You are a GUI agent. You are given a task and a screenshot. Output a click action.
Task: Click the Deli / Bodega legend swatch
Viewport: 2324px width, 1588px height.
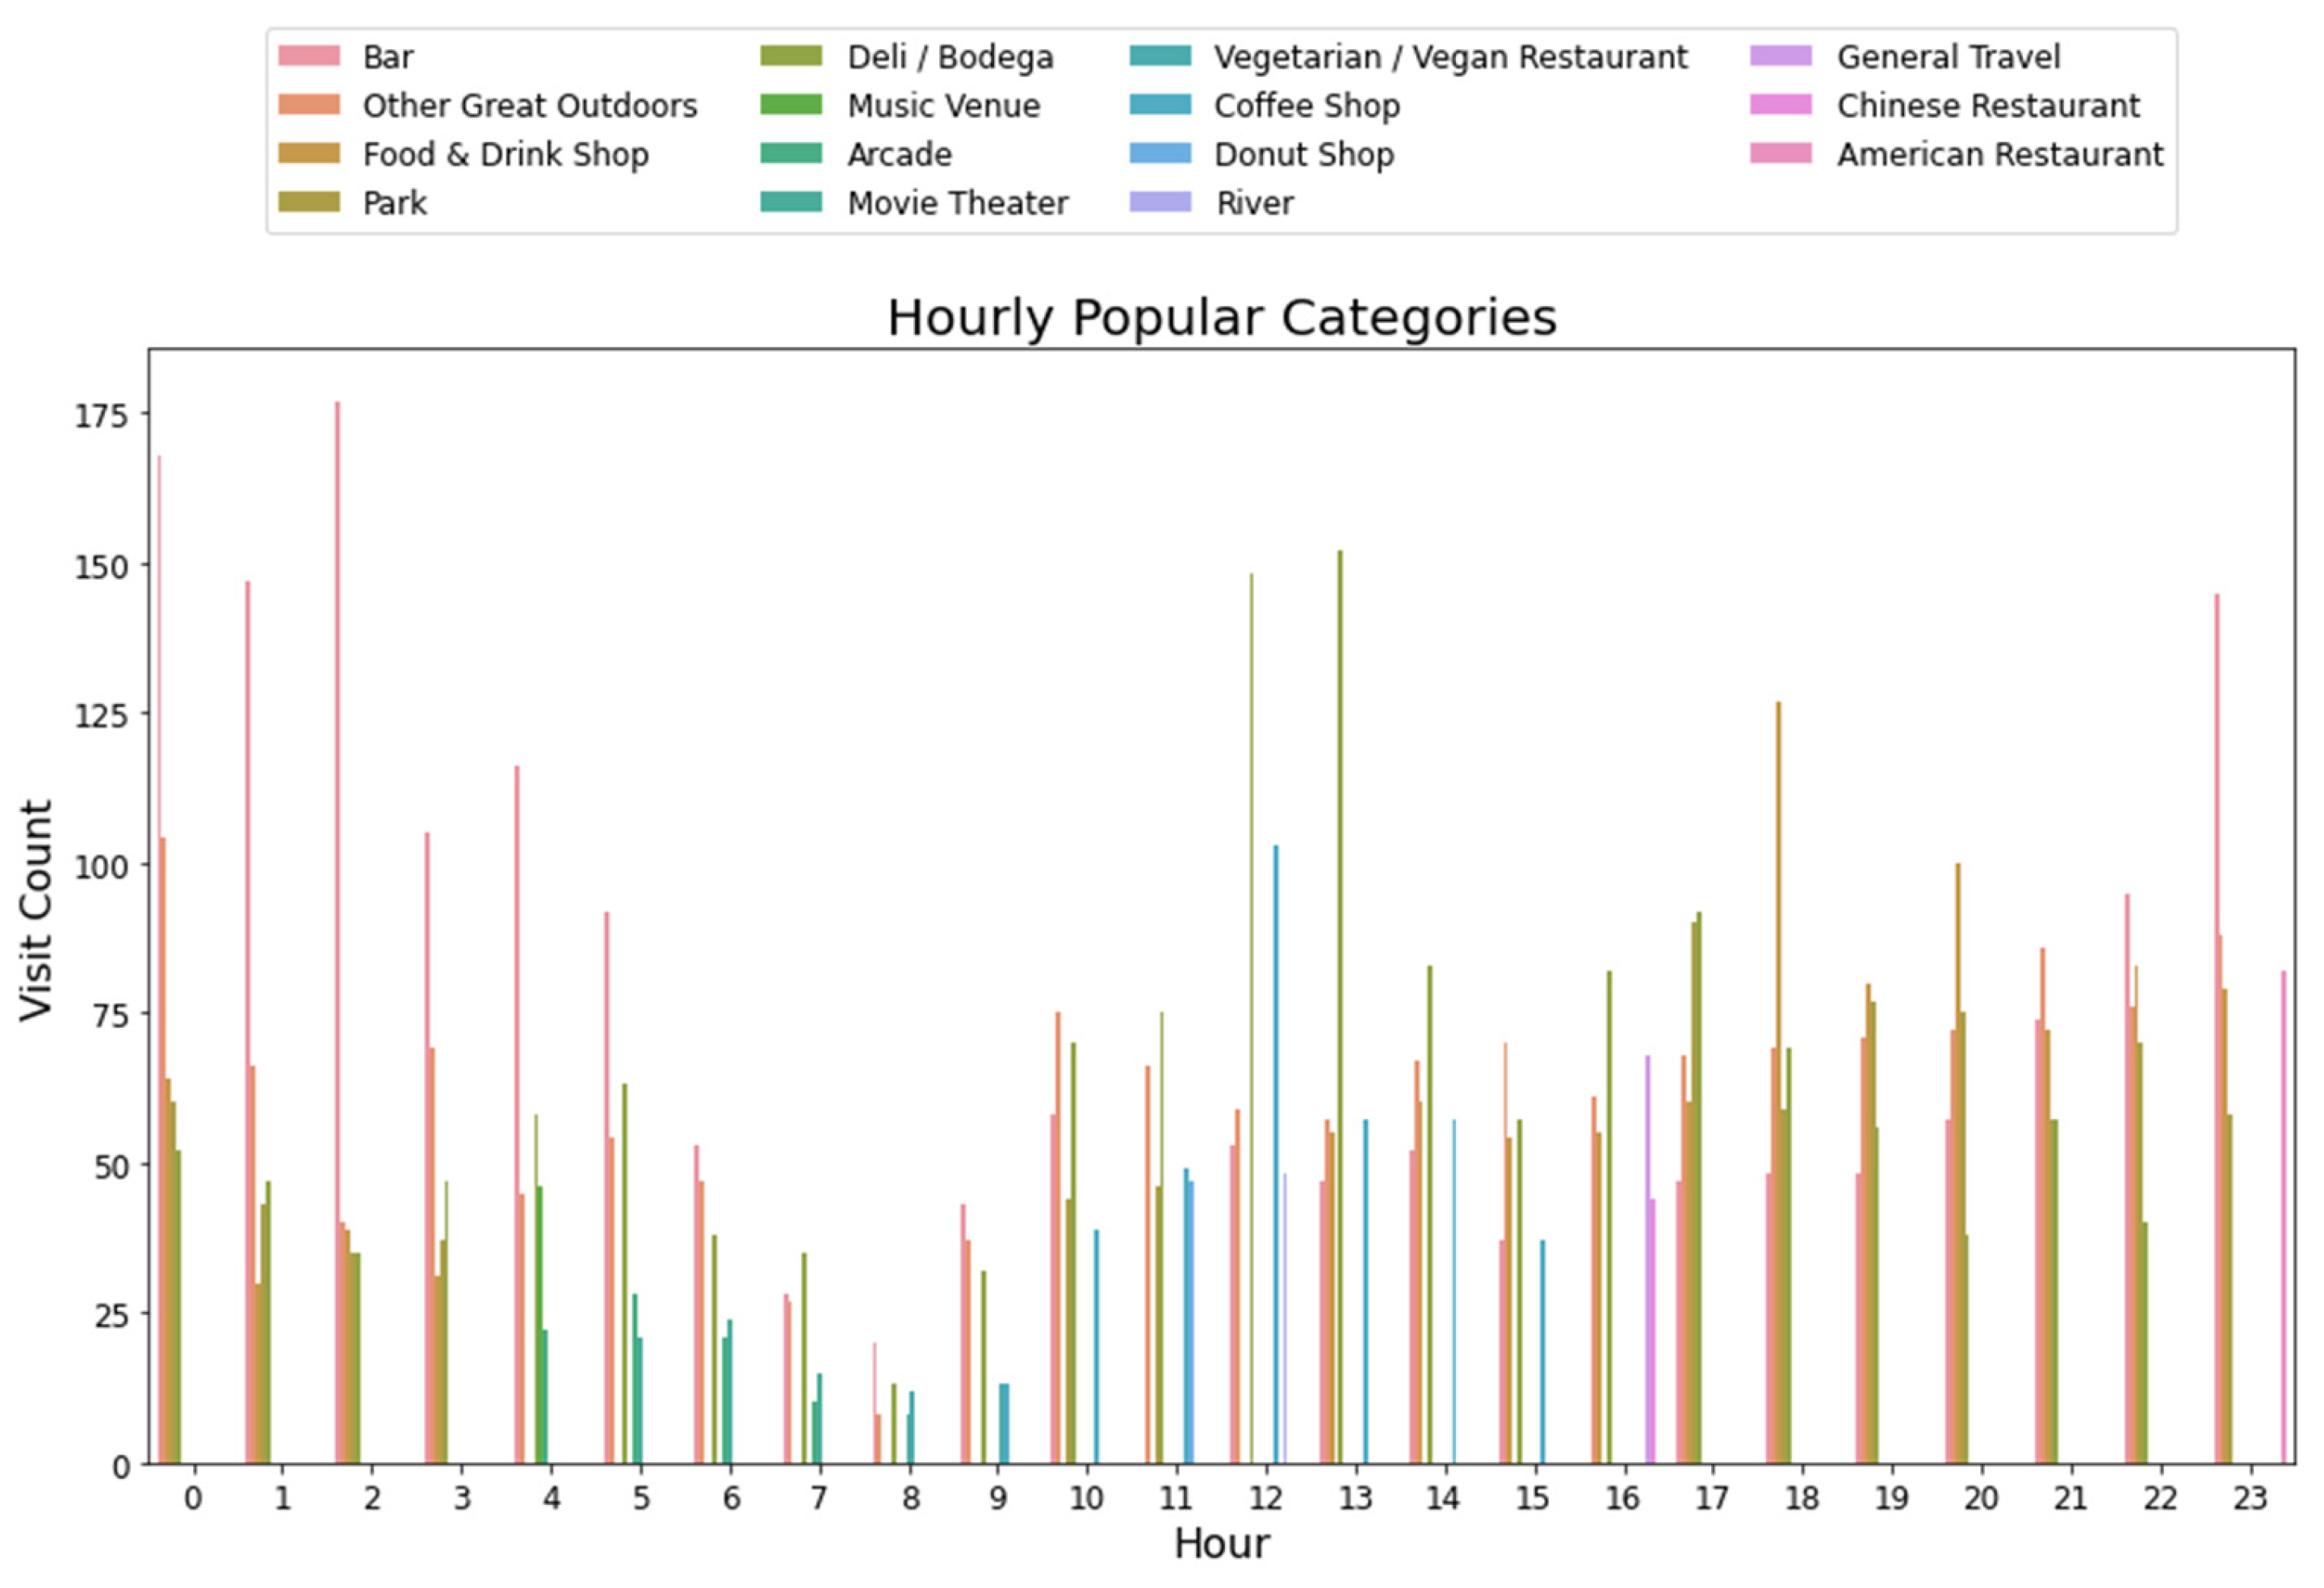792,56
